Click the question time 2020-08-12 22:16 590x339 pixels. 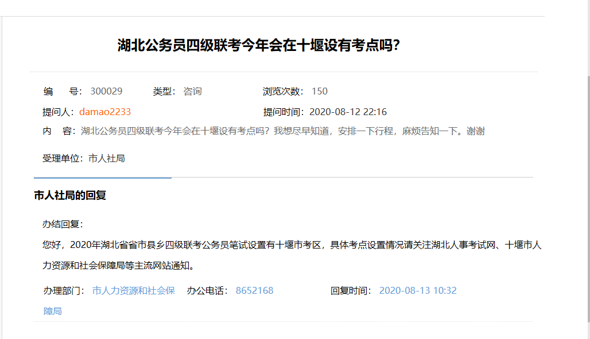[348, 112]
